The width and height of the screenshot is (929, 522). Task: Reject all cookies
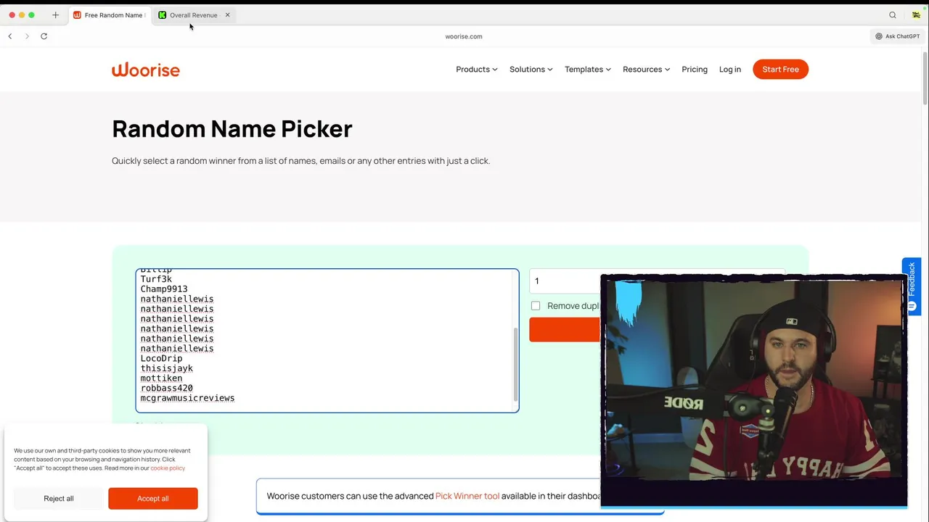pyautogui.click(x=59, y=499)
